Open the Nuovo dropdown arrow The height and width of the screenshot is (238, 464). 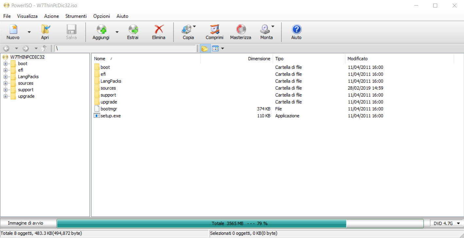click(x=29, y=32)
